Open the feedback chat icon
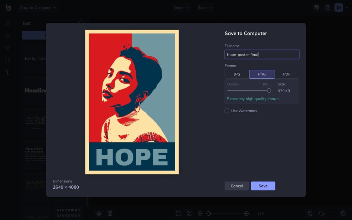Screen dimensions: 352x220 point(316,7)
